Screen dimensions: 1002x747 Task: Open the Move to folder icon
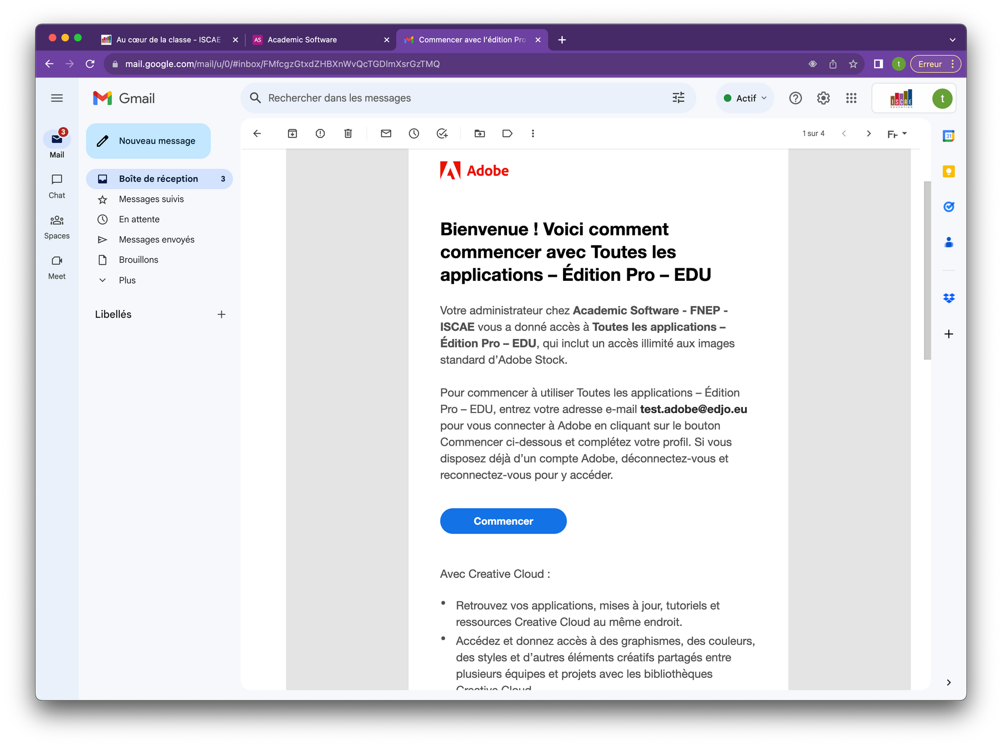[x=479, y=134]
